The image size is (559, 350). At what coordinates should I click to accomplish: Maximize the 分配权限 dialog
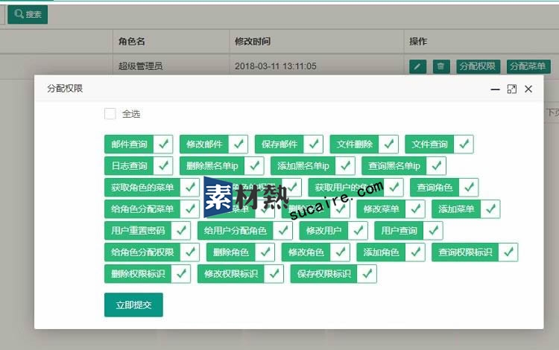511,89
